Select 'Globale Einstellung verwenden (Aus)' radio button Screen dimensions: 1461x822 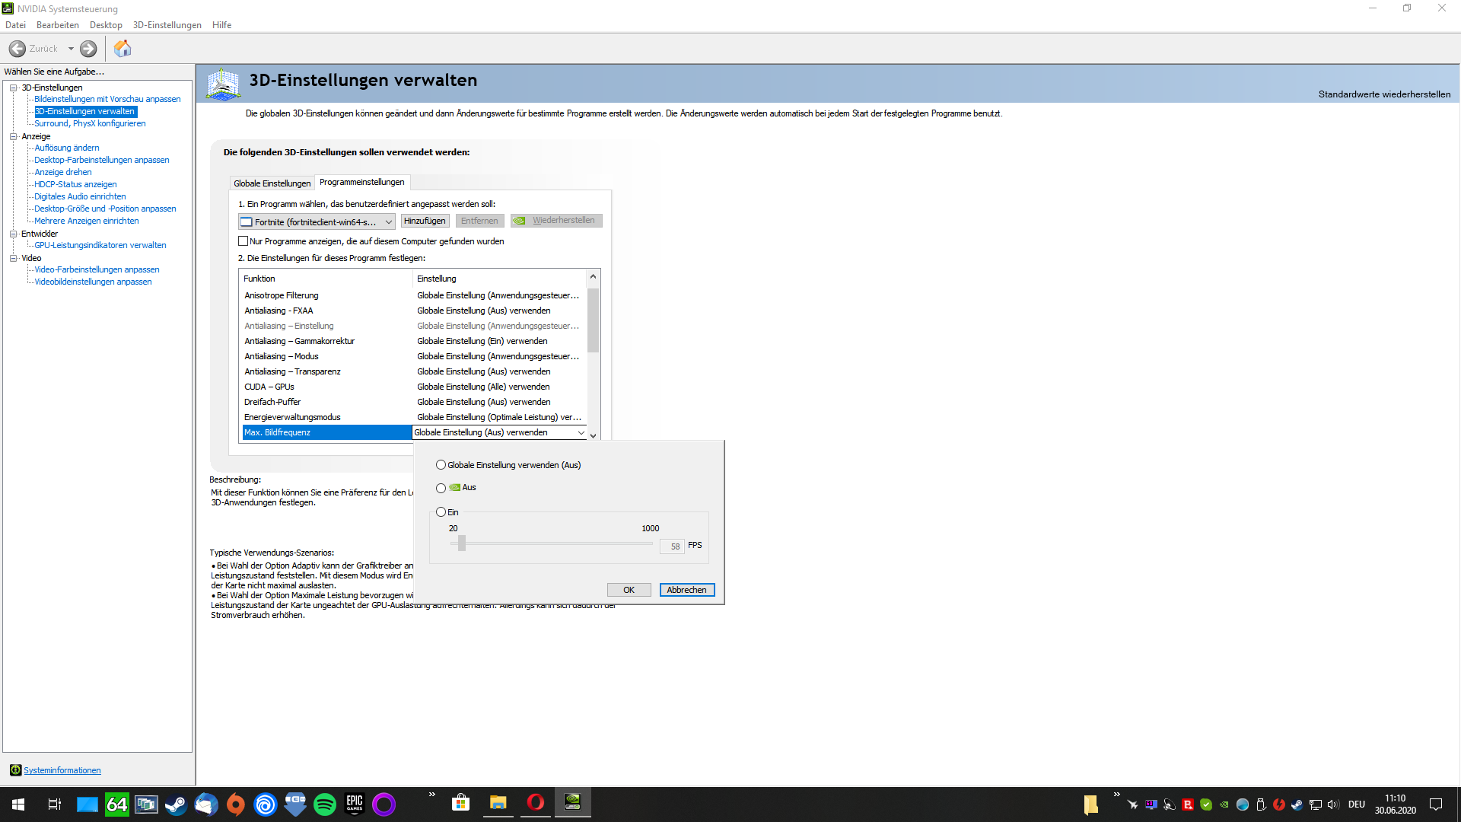click(441, 465)
